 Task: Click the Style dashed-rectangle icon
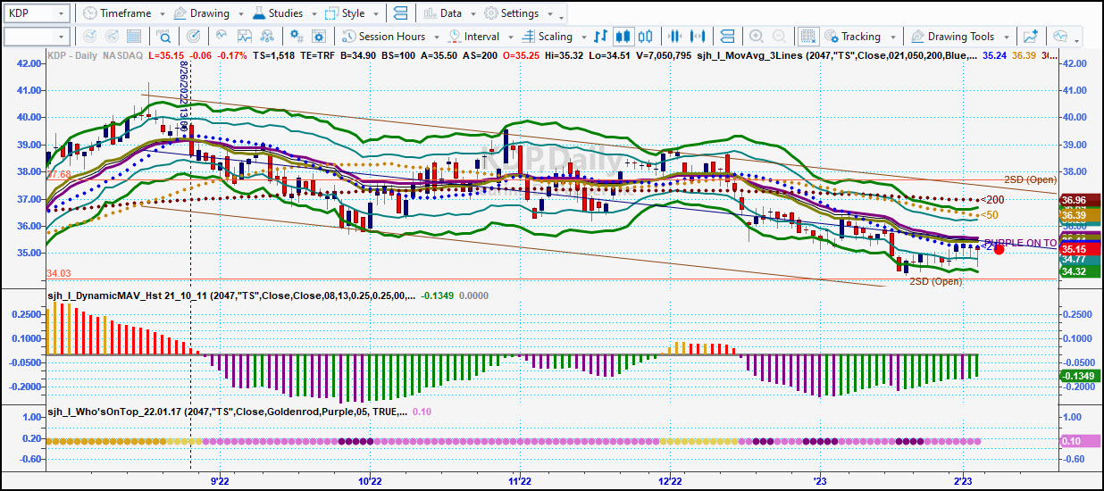[x=331, y=13]
